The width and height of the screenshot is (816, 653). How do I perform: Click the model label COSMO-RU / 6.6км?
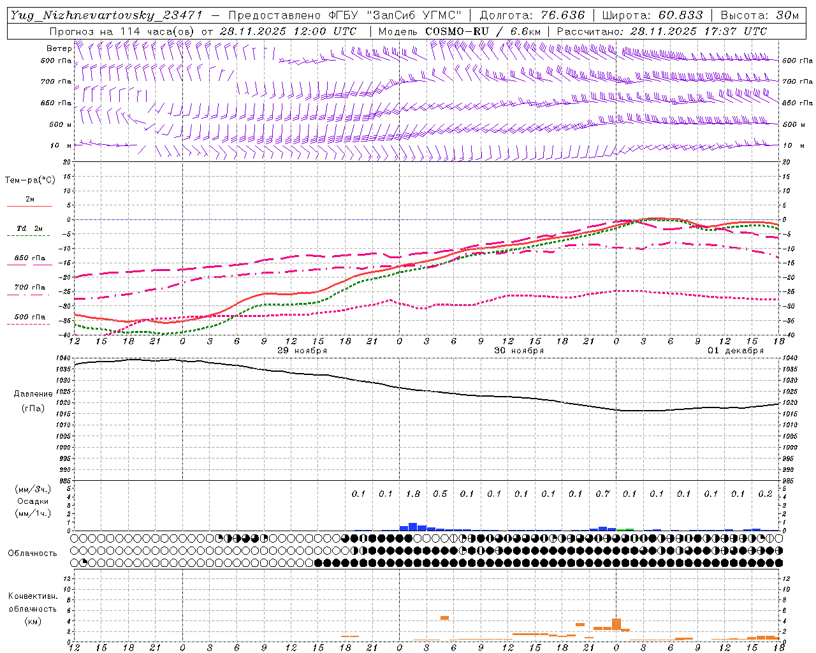[483, 31]
